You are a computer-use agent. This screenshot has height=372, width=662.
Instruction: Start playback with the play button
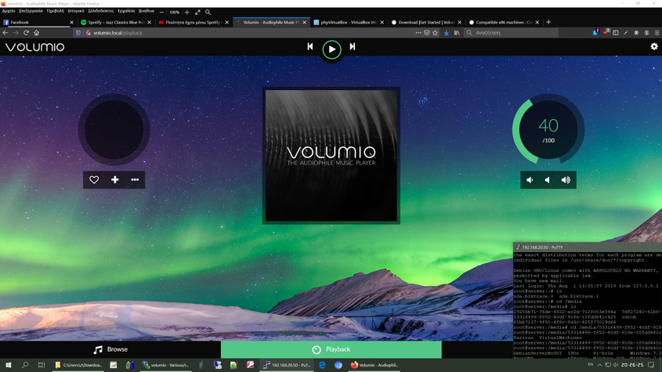(x=332, y=49)
